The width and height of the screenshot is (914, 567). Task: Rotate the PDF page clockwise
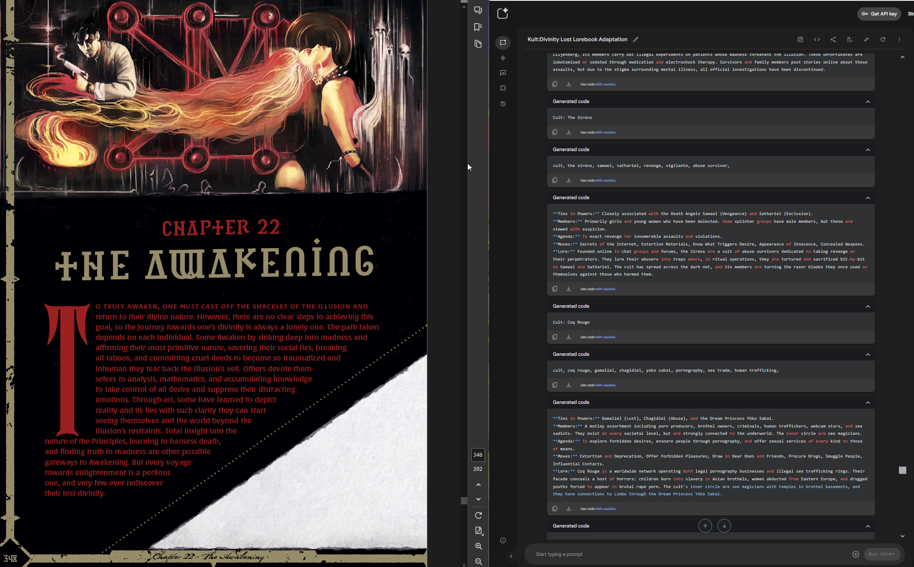pyautogui.click(x=478, y=515)
